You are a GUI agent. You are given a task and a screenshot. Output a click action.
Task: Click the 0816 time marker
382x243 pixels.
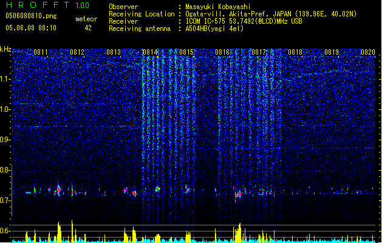(222, 52)
